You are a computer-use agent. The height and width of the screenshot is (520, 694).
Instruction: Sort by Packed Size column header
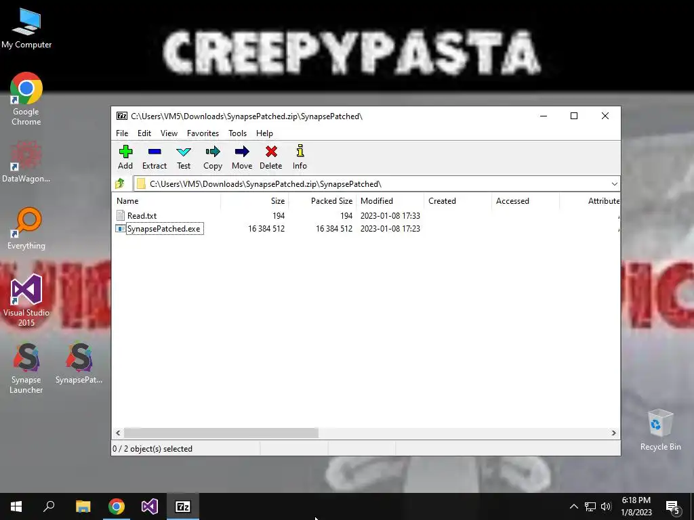(x=322, y=200)
